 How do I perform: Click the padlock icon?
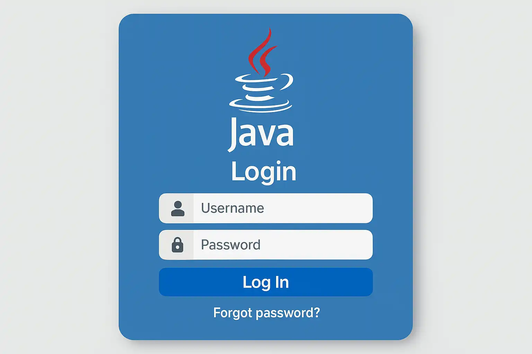pyautogui.click(x=177, y=245)
